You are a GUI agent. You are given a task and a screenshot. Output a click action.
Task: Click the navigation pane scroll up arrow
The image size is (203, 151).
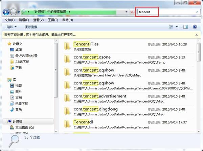coord(56,41)
